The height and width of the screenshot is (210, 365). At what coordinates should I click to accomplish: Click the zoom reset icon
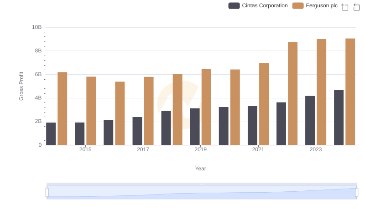coord(356,7)
